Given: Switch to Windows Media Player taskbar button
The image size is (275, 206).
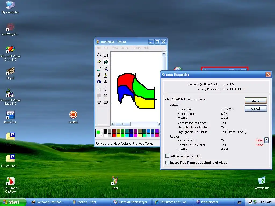Looking at the screenshot, I should (131, 202).
